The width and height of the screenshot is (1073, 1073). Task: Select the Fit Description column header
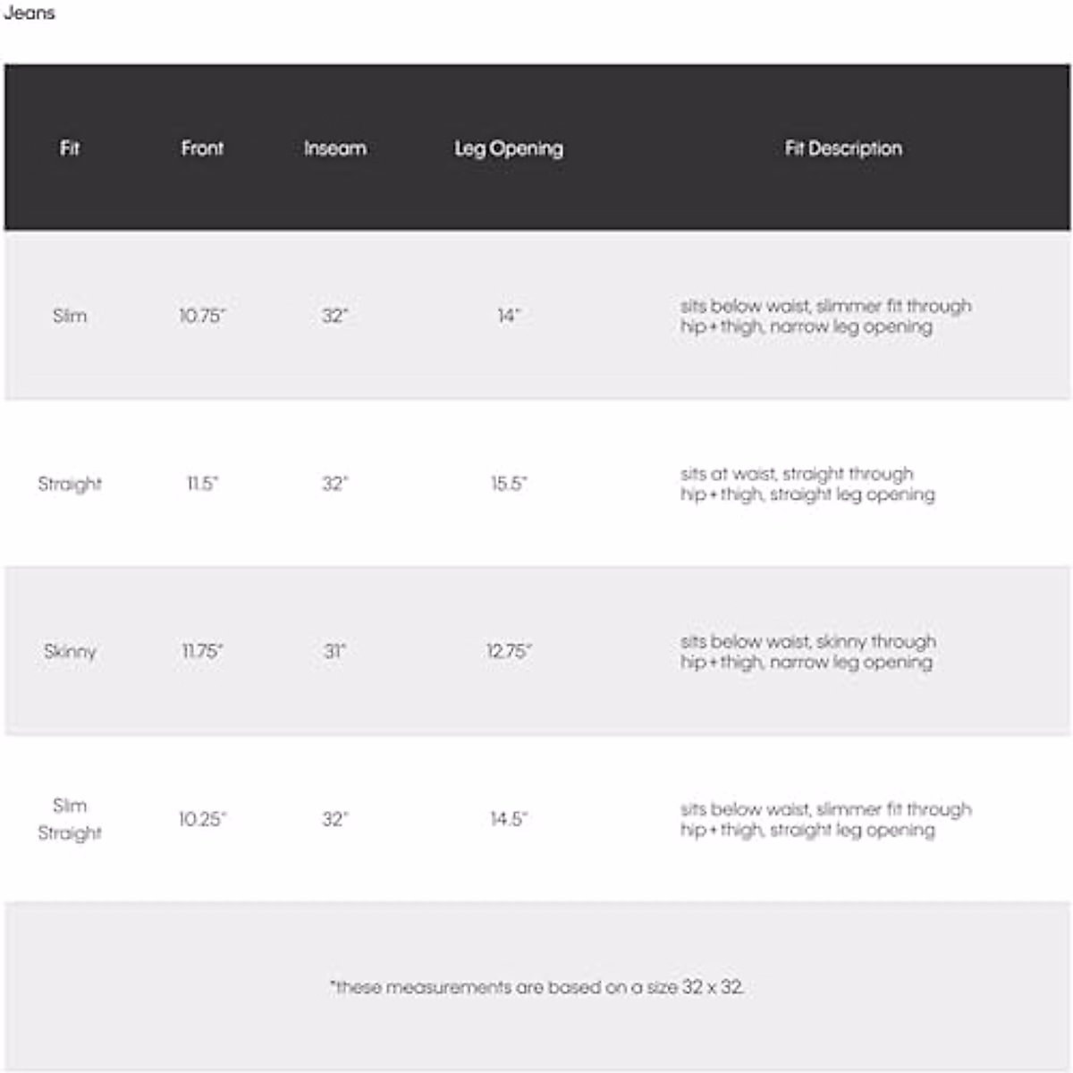[x=843, y=148]
